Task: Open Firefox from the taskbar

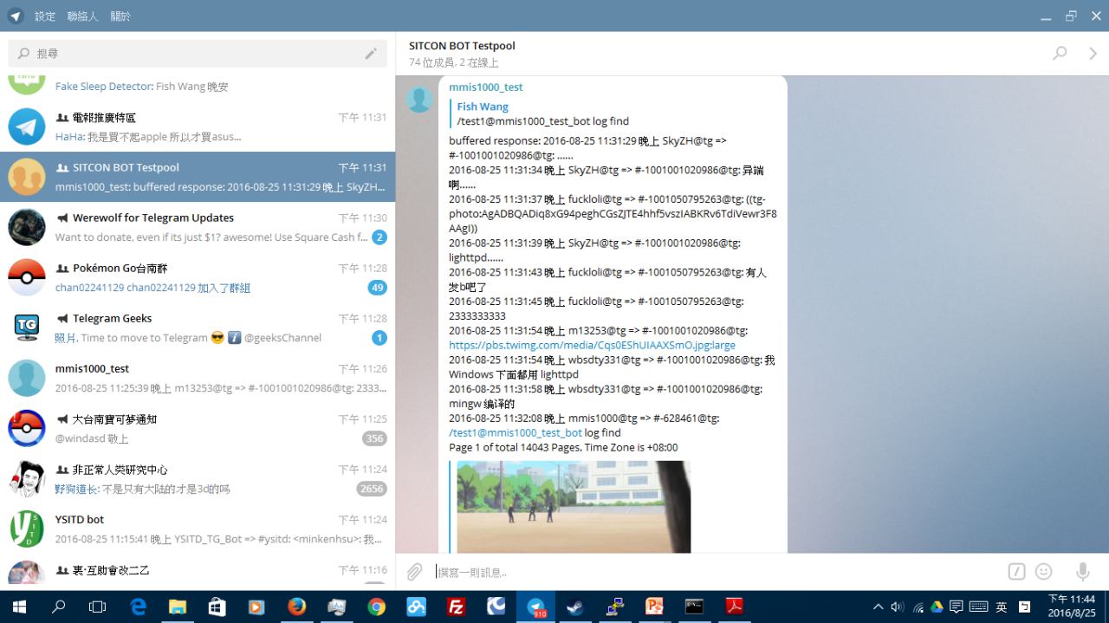Action: point(297,607)
